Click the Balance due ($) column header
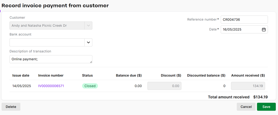Screen dimensions: 278x115 pos(129,75)
